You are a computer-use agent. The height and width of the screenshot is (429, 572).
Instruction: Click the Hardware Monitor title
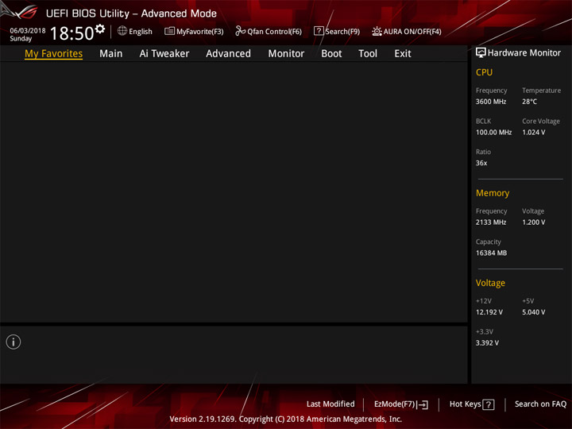pyautogui.click(x=524, y=53)
